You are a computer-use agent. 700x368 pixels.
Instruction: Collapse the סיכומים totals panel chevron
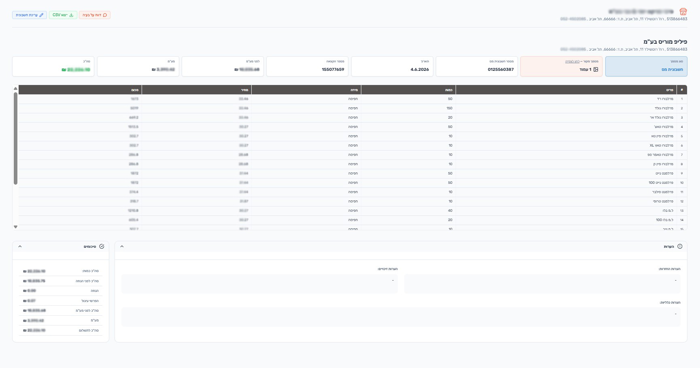point(20,247)
